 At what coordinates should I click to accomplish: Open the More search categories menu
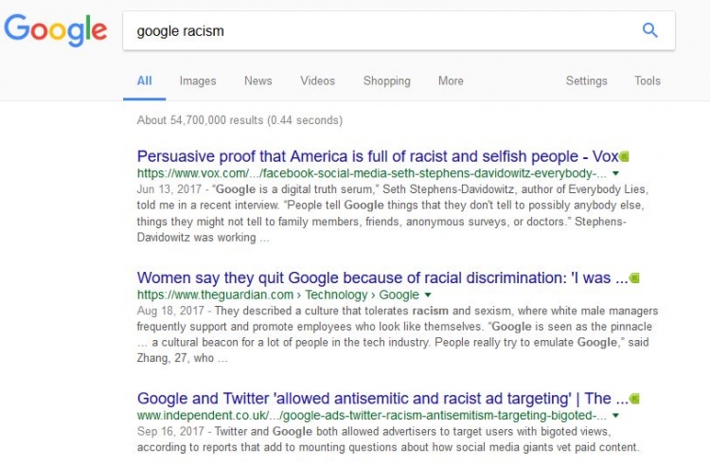(451, 81)
